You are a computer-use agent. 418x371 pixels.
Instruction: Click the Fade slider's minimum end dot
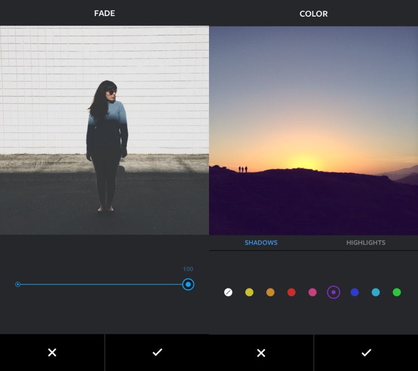[18, 285]
